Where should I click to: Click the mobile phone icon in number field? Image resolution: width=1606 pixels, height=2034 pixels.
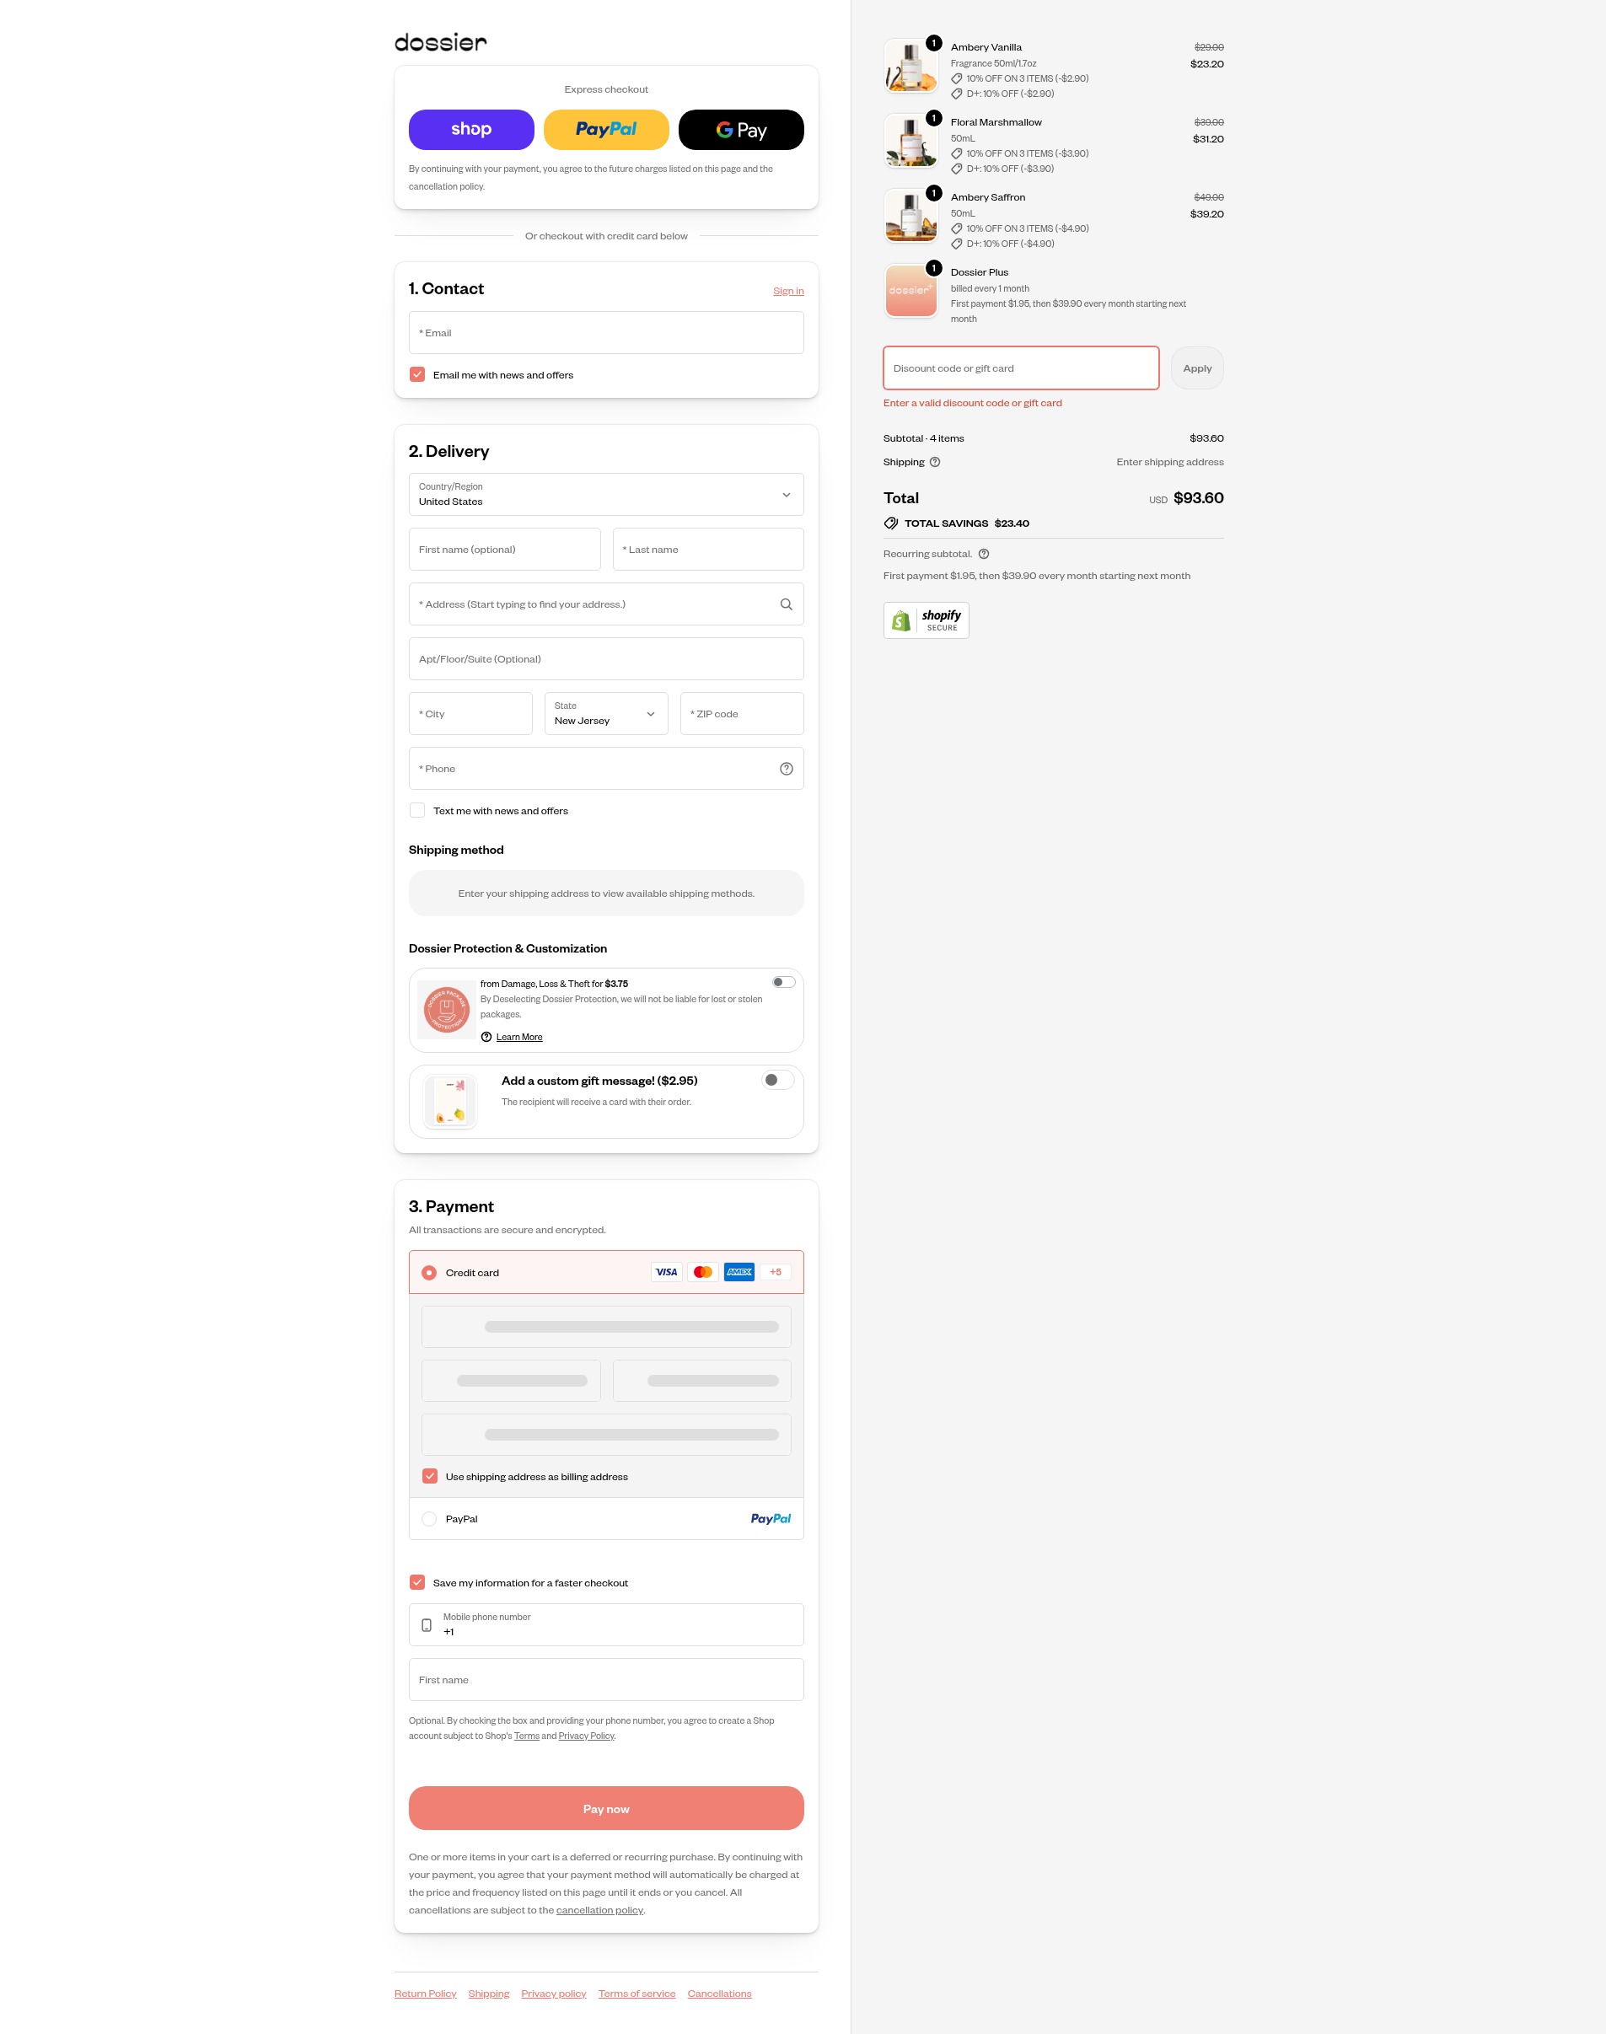click(x=426, y=1625)
